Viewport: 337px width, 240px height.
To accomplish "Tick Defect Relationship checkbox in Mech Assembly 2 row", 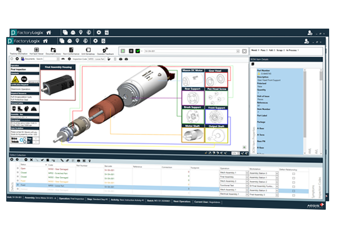I will [294, 182].
